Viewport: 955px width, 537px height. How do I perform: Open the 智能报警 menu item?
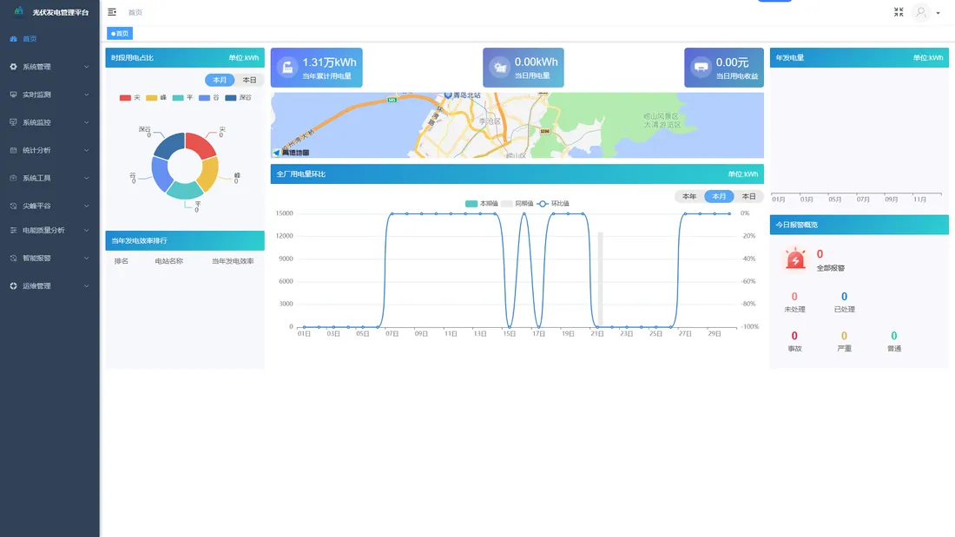point(50,259)
